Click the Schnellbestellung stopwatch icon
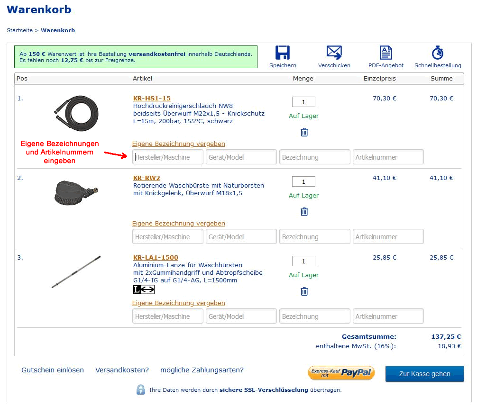The image size is (477, 406). click(437, 53)
